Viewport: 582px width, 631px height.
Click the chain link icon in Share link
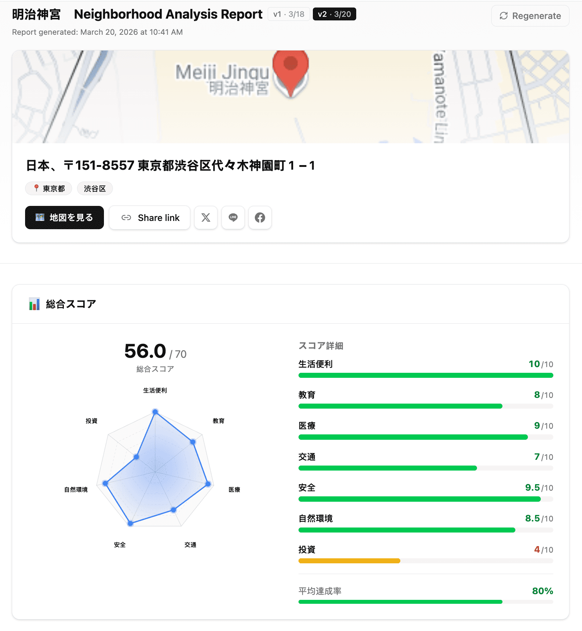pyautogui.click(x=126, y=217)
